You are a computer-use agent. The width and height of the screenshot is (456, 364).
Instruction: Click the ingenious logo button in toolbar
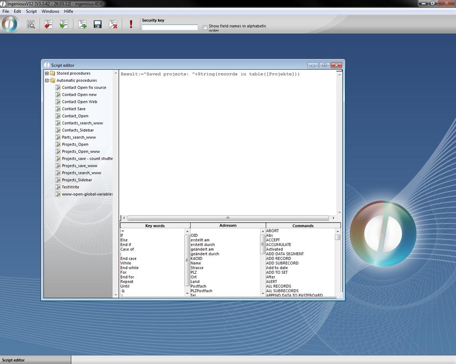9,24
